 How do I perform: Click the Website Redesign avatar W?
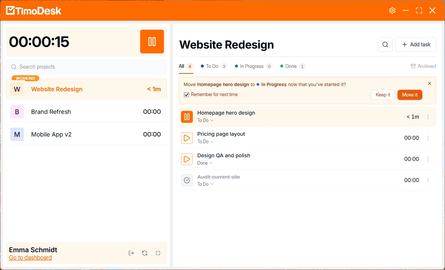point(17,89)
